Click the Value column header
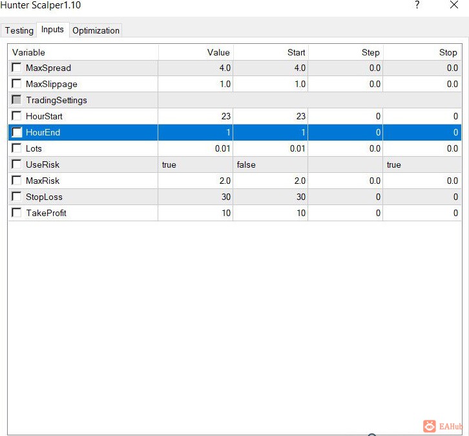The image size is (469, 436). coord(196,52)
